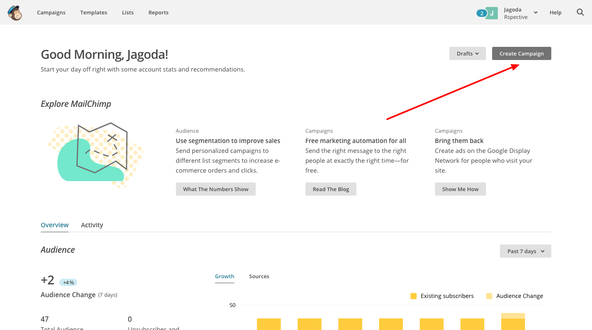Click the Read The Blog button
Image resolution: width=592 pixels, height=330 pixels.
[x=331, y=189]
